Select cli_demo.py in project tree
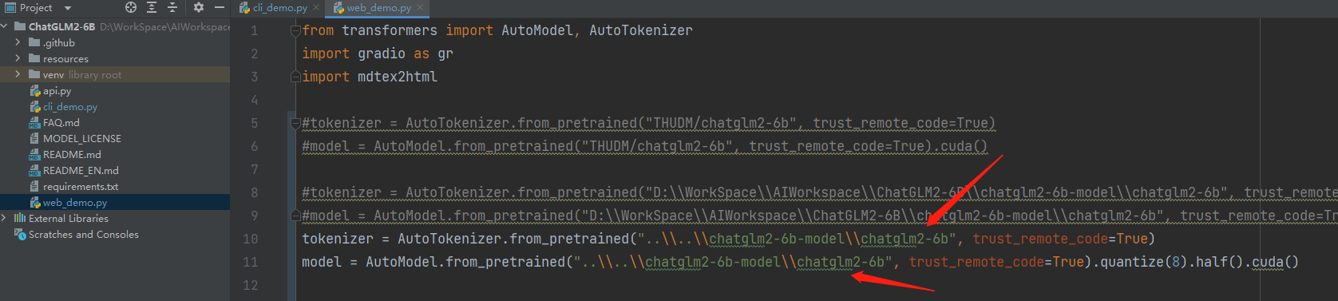The image size is (1338, 301). 115,106
